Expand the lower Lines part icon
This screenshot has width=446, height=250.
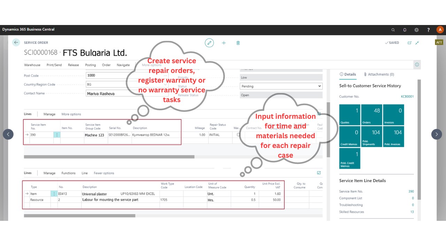tap(319, 173)
